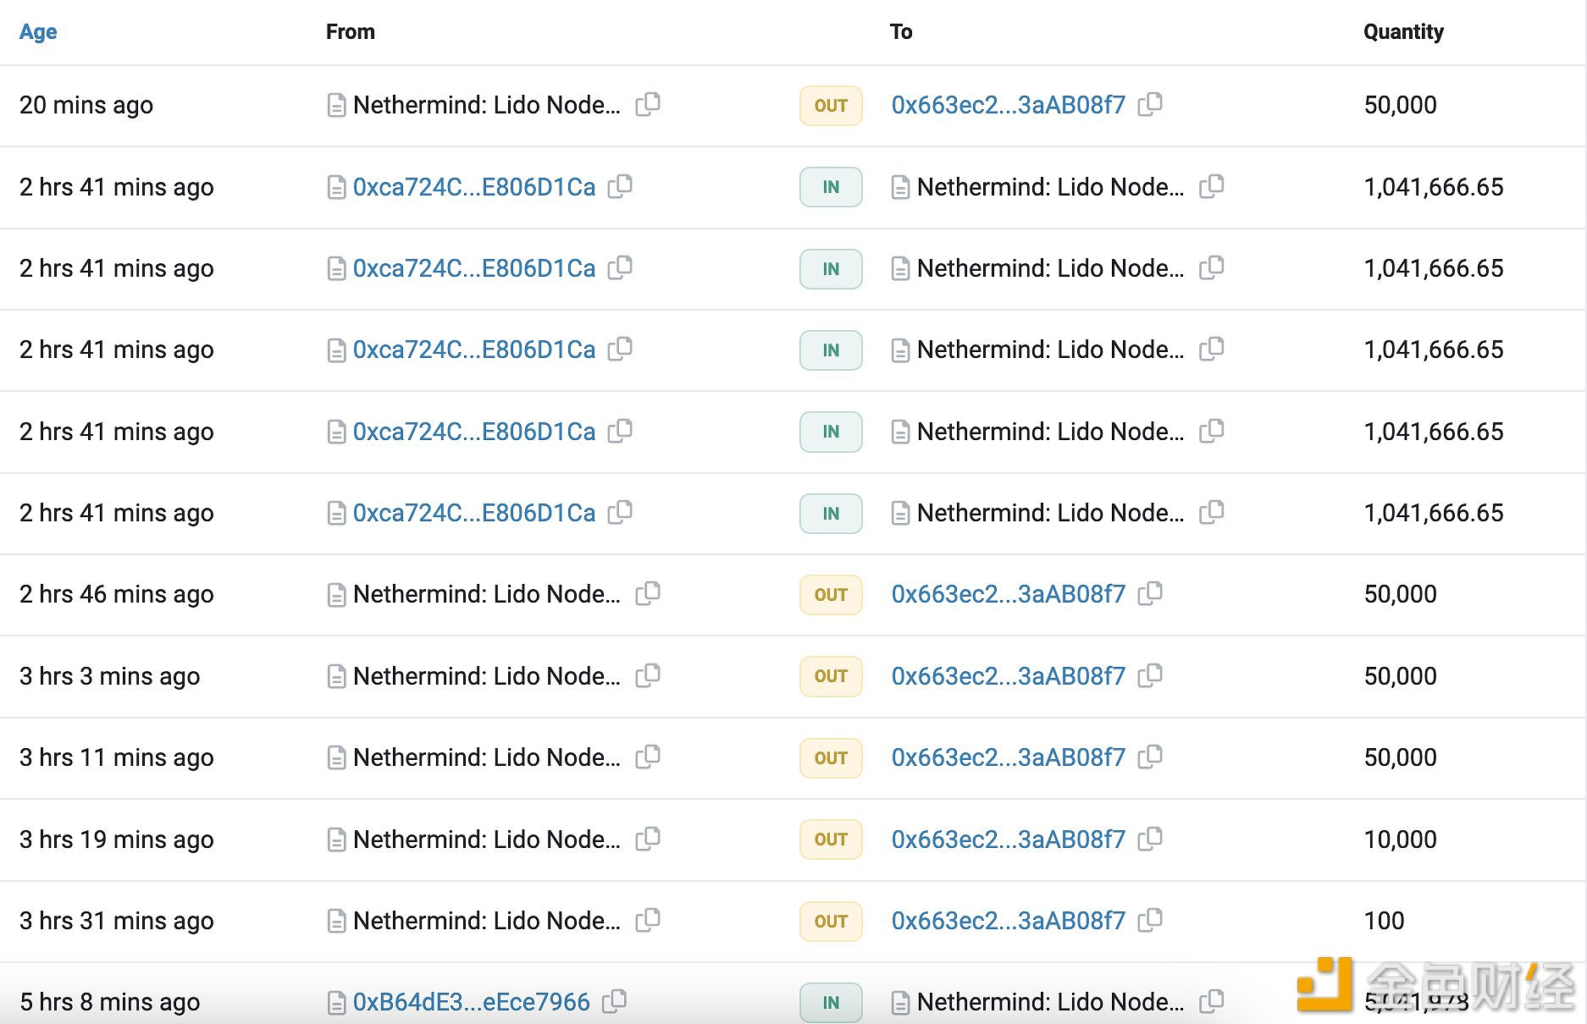Image resolution: width=1587 pixels, height=1024 pixels.
Task: Copy Nethermind From address in 3 hrs 11 mins row
Action: click(x=648, y=757)
